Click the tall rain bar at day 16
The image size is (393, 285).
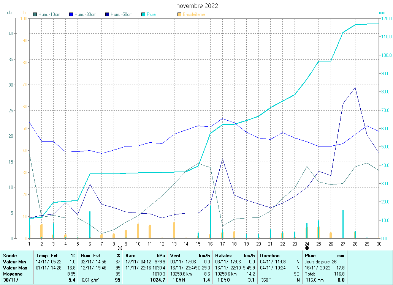pyautogui.click(x=210, y=222)
